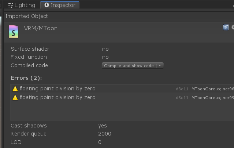Open the MToonCore.cginc line 99 reference

tap(212, 98)
